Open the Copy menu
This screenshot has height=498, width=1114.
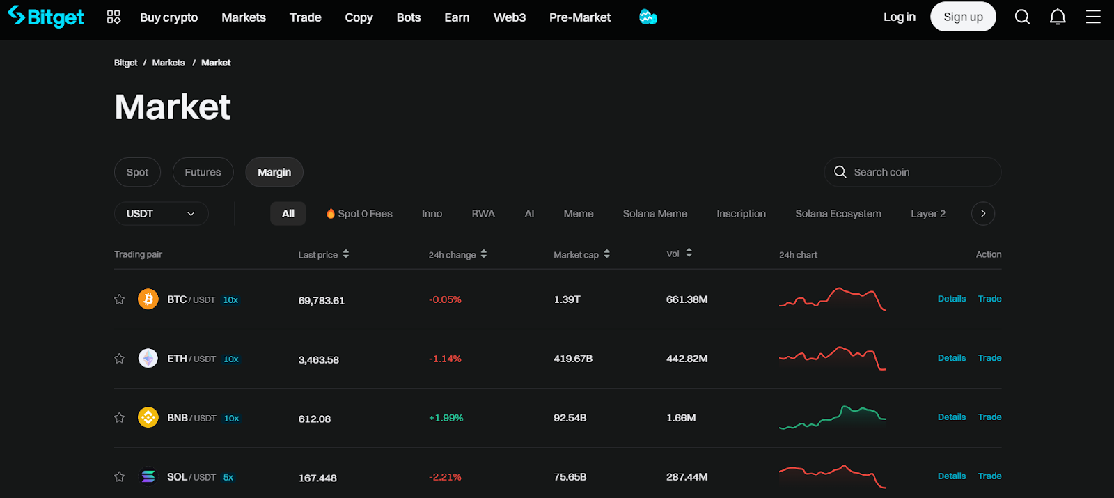point(359,17)
